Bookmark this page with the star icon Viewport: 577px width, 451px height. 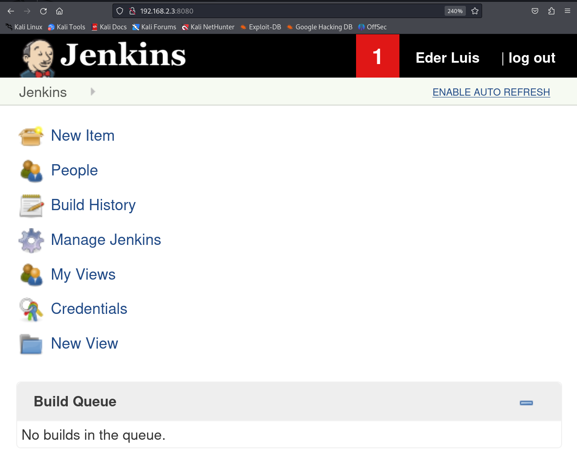[x=475, y=11]
